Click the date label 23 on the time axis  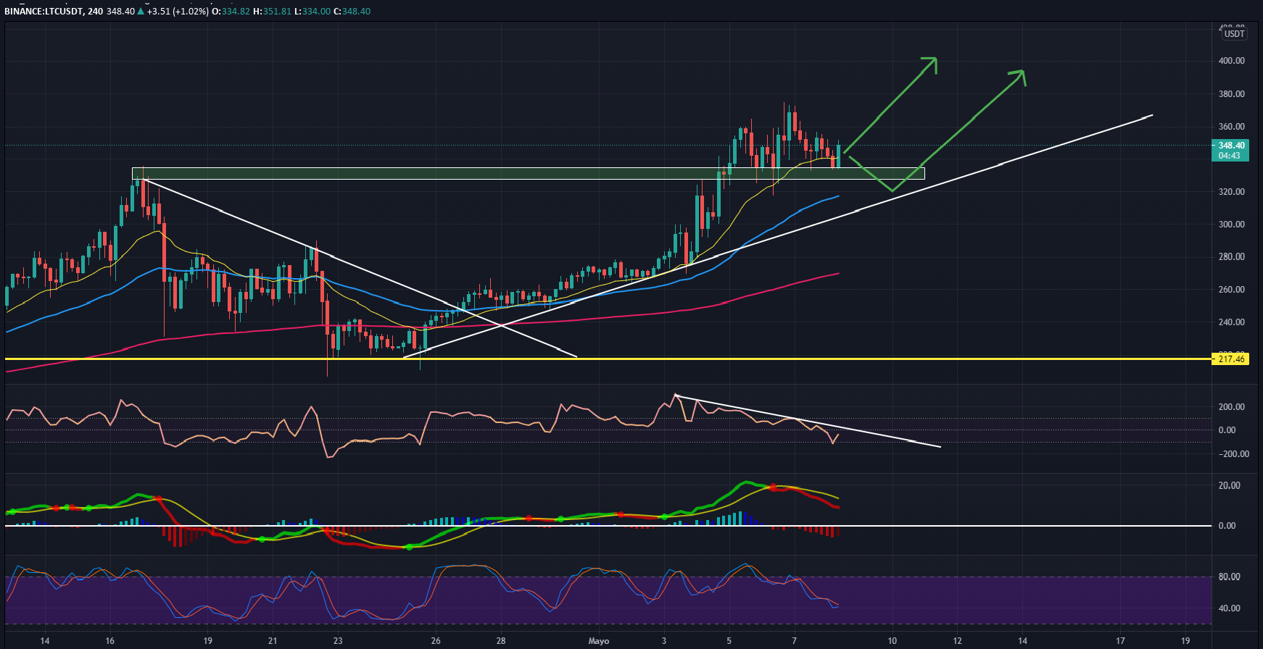click(x=338, y=641)
